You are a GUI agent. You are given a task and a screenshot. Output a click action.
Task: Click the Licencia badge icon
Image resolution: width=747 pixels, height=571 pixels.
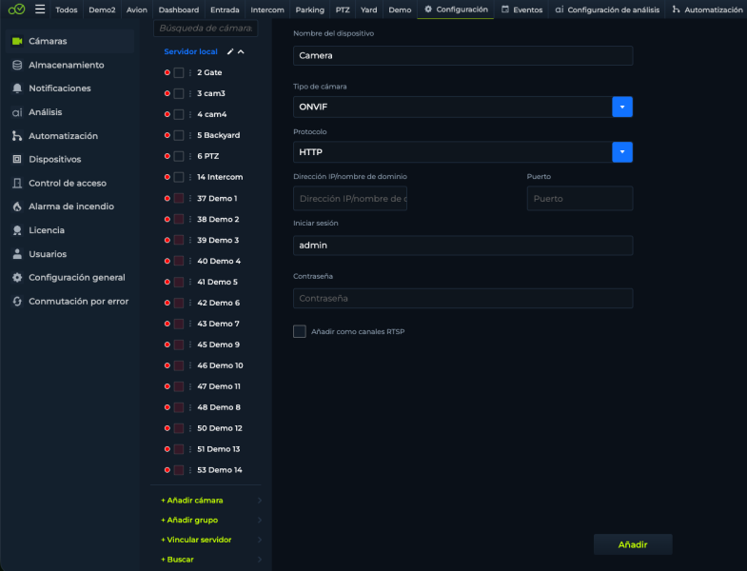pos(17,230)
